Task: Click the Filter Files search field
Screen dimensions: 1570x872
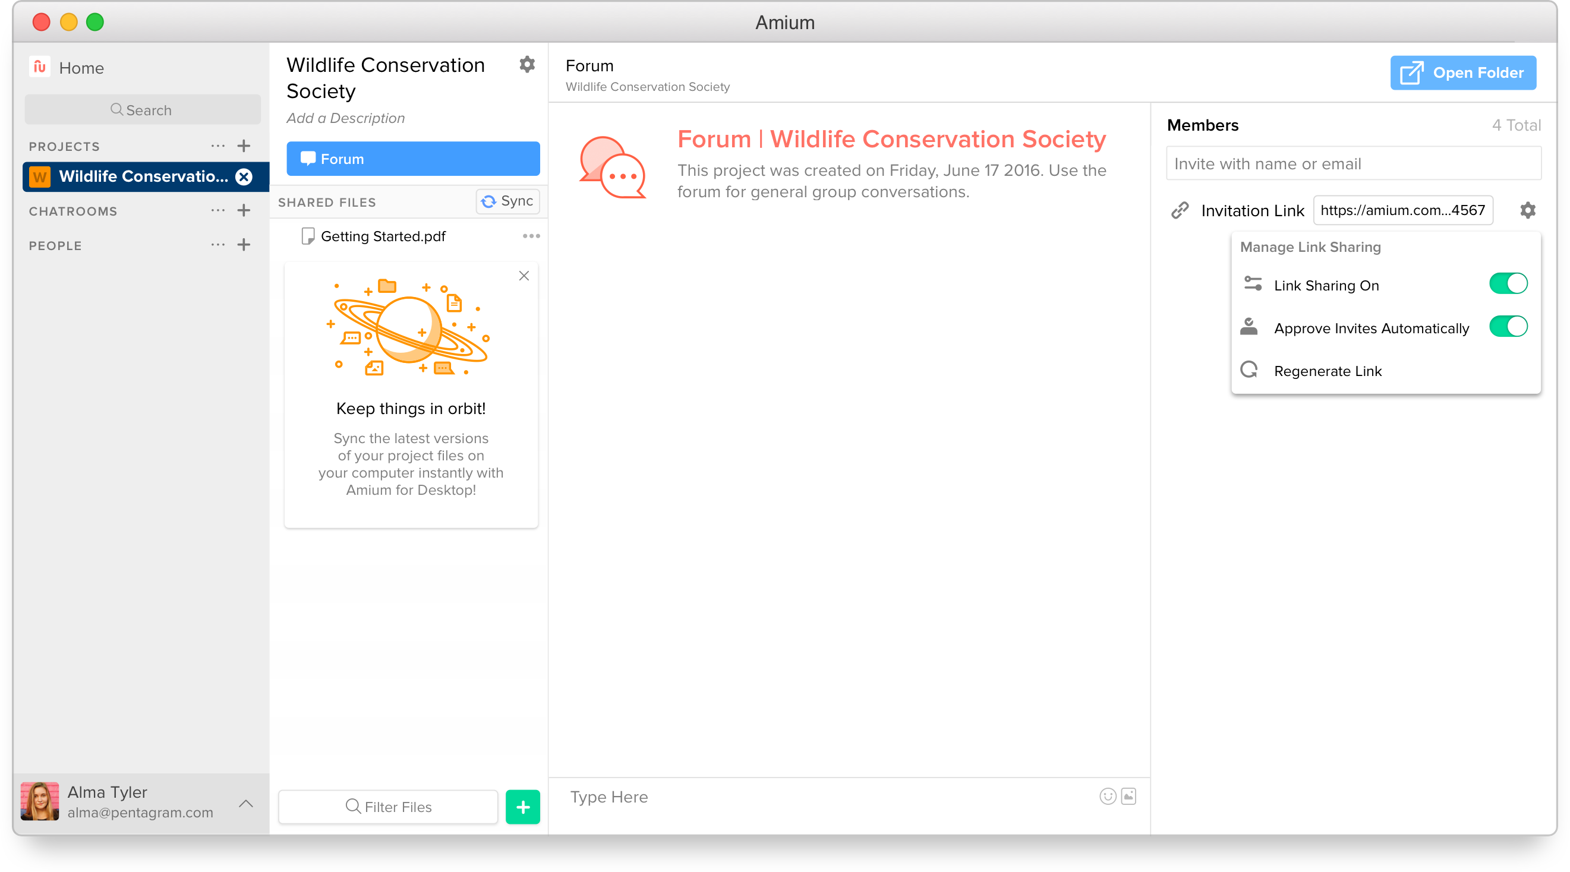Action: click(x=388, y=807)
